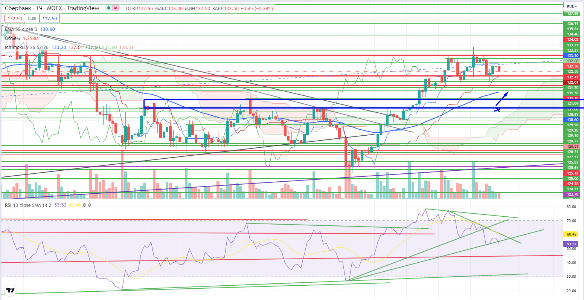584x300 pixels.
Task: Select the Объём volume indicator legend
Action: coord(12,38)
